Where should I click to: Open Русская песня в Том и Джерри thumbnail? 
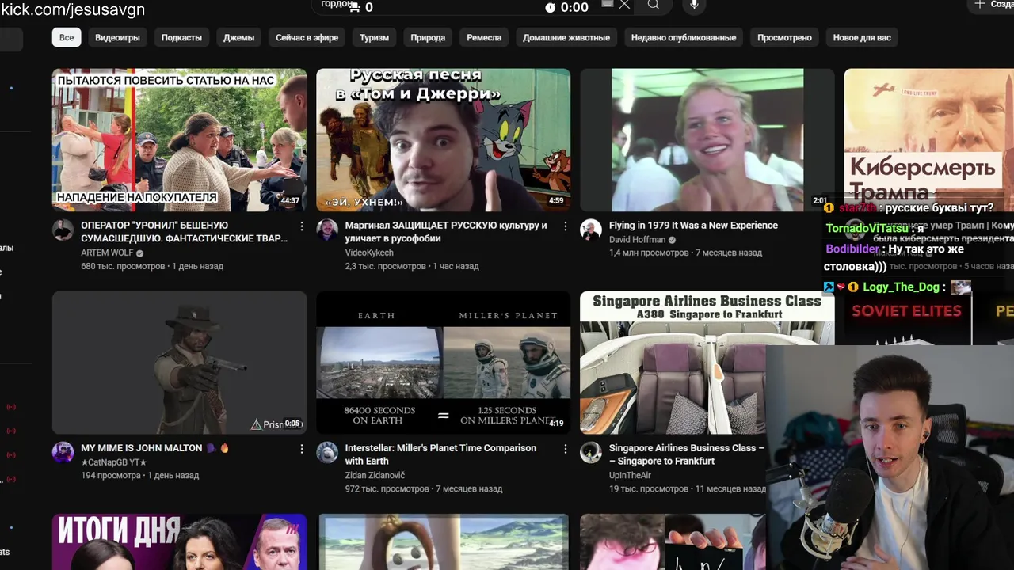click(443, 140)
